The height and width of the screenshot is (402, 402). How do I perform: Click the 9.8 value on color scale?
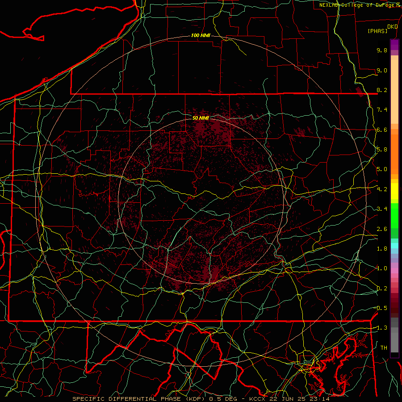pyautogui.click(x=382, y=50)
